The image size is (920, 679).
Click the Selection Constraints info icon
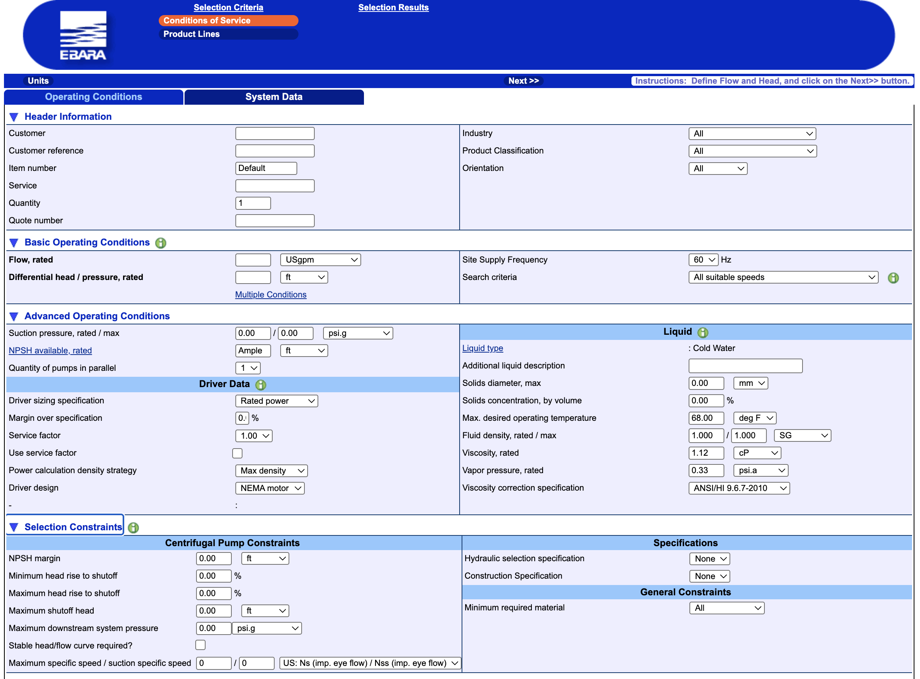pos(133,528)
